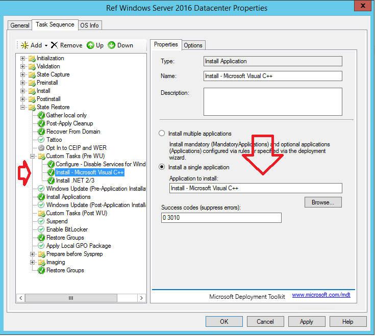Click the Add star icon in toolbar
The image size is (375, 336).
tap(24, 45)
